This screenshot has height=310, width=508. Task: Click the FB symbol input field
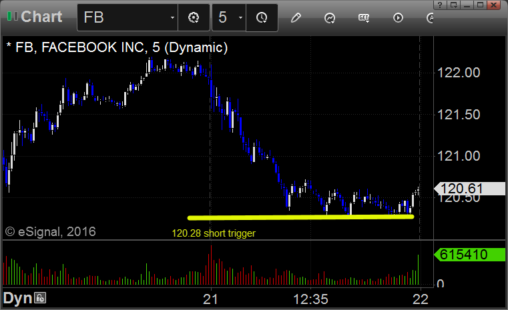click(x=128, y=17)
